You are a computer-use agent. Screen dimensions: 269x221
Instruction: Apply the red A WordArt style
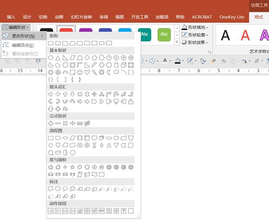245,35
